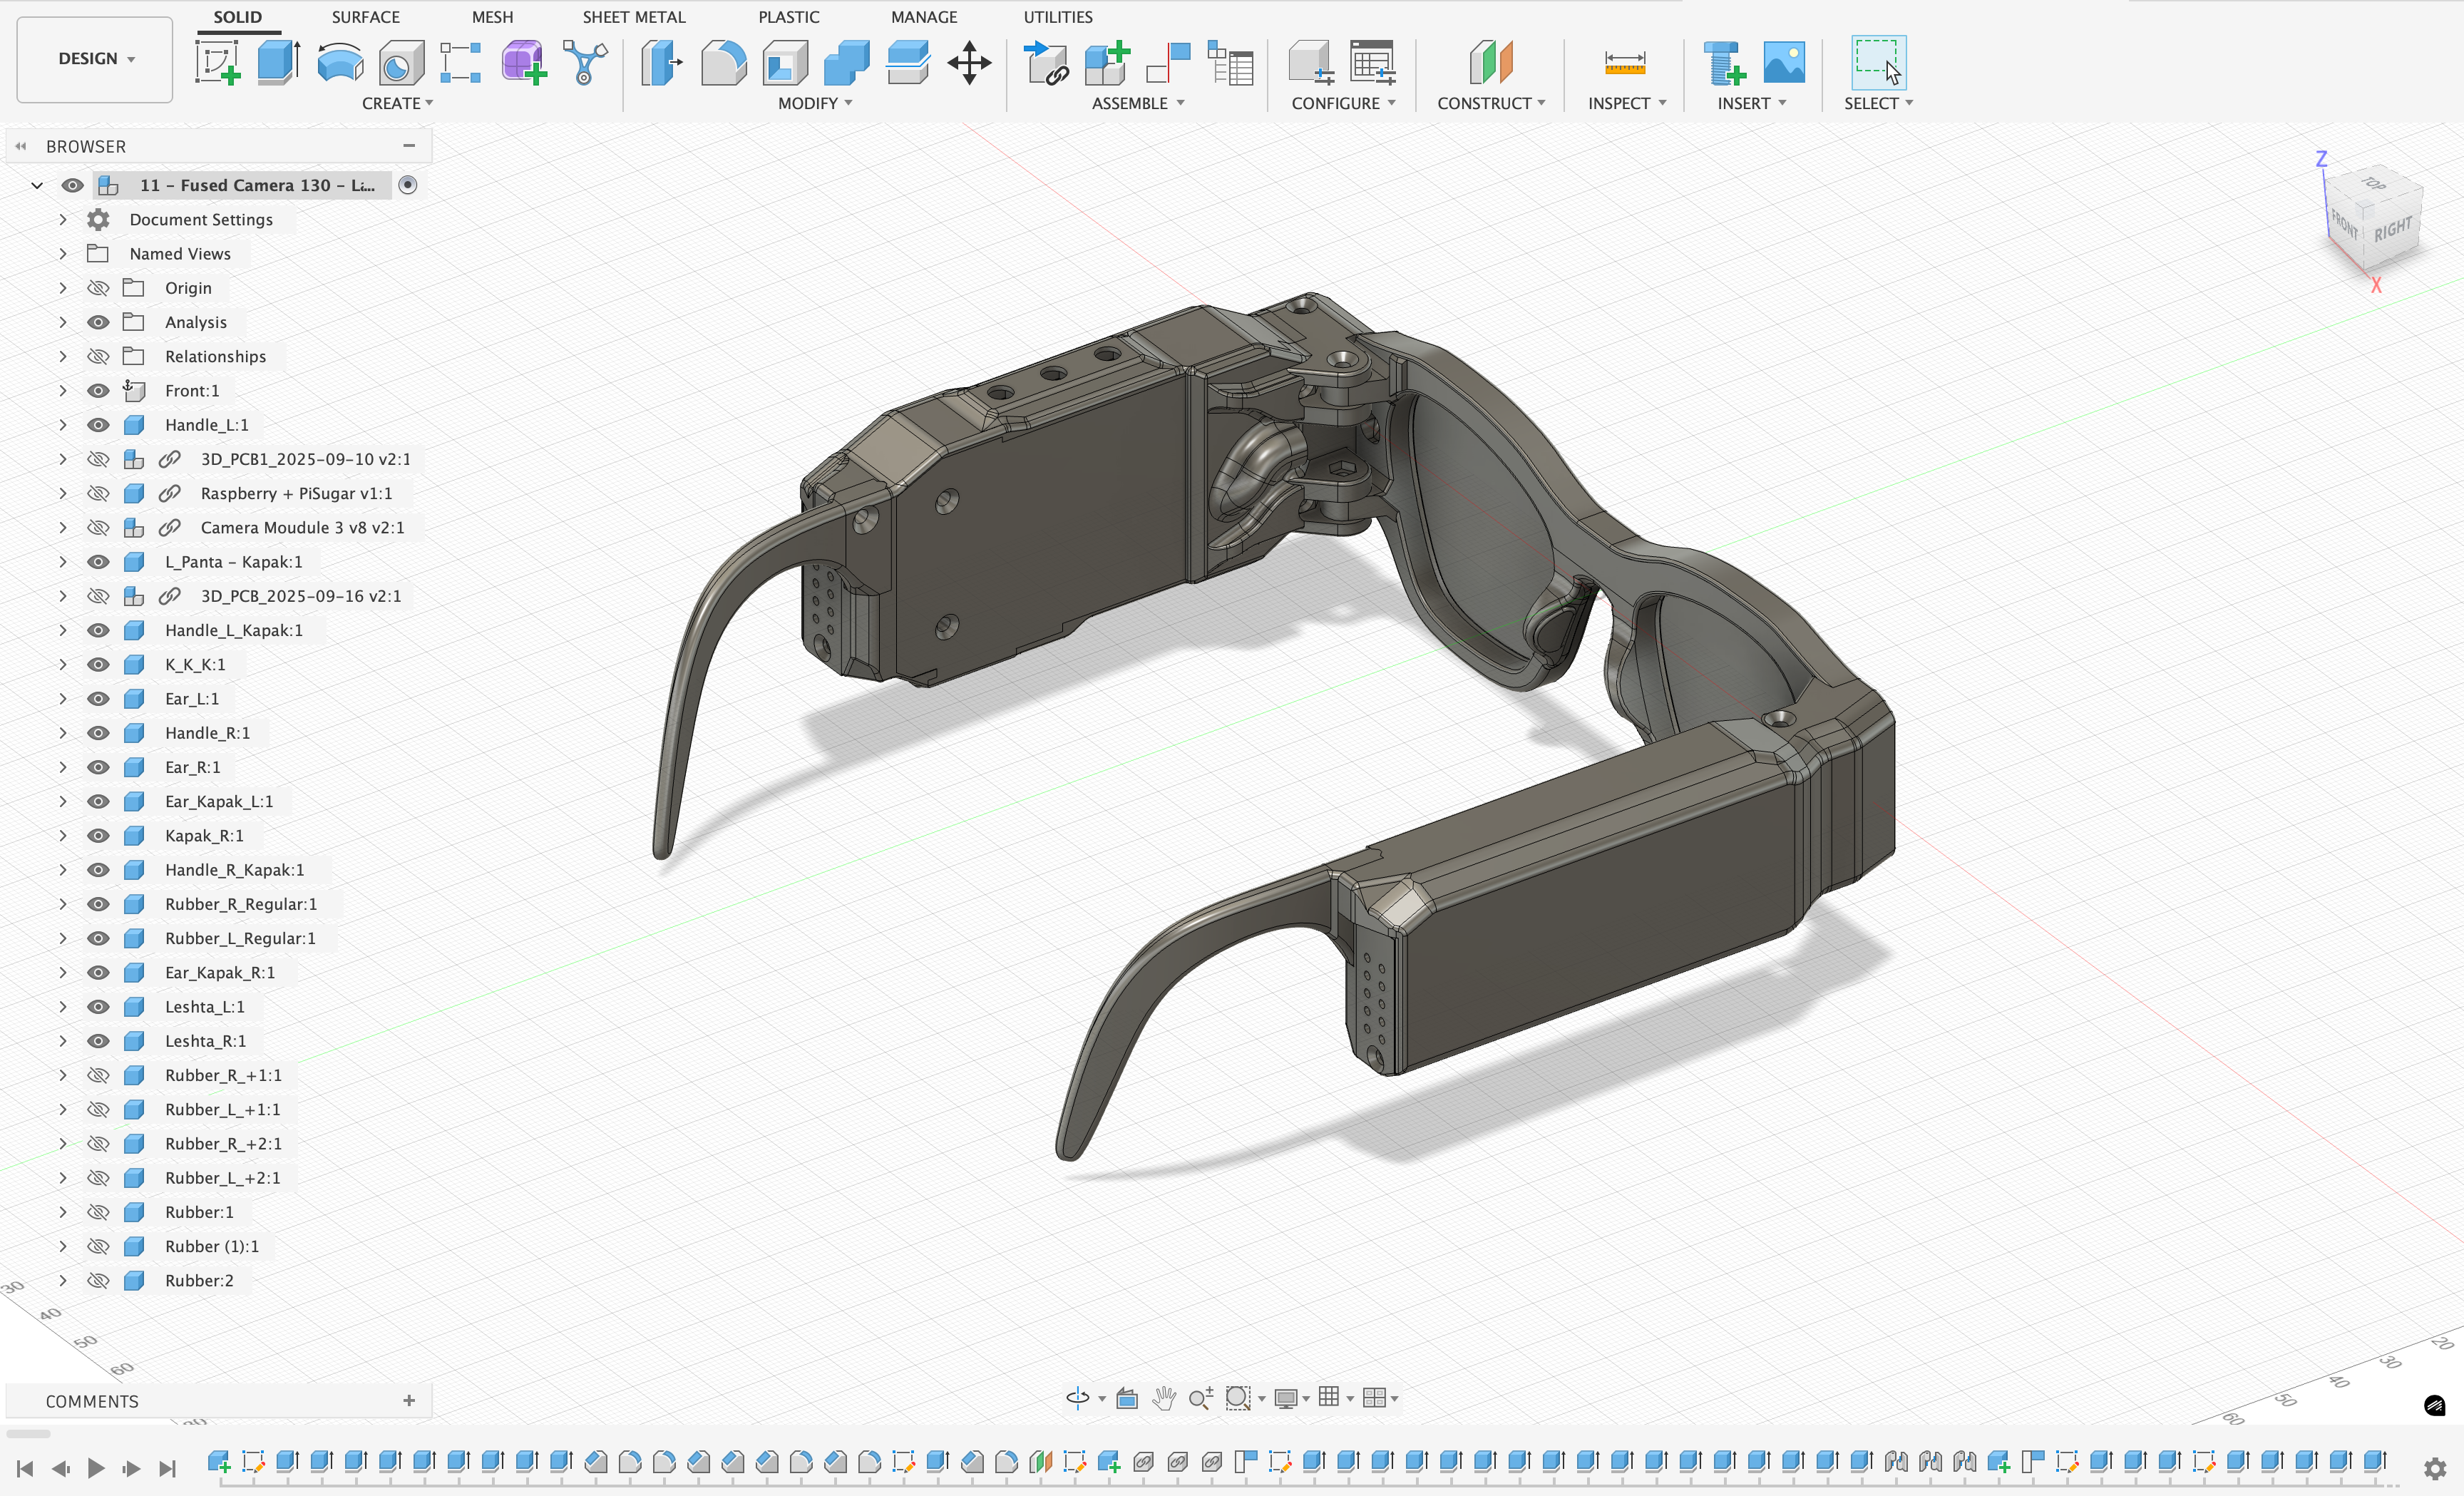
Task: Click the Move/Copy arrows icon
Action: point(969,62)
